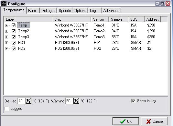Viewport: 173px width, 126px height.
Task: Minimize the Configure window
Action: (x=157, y=4)
